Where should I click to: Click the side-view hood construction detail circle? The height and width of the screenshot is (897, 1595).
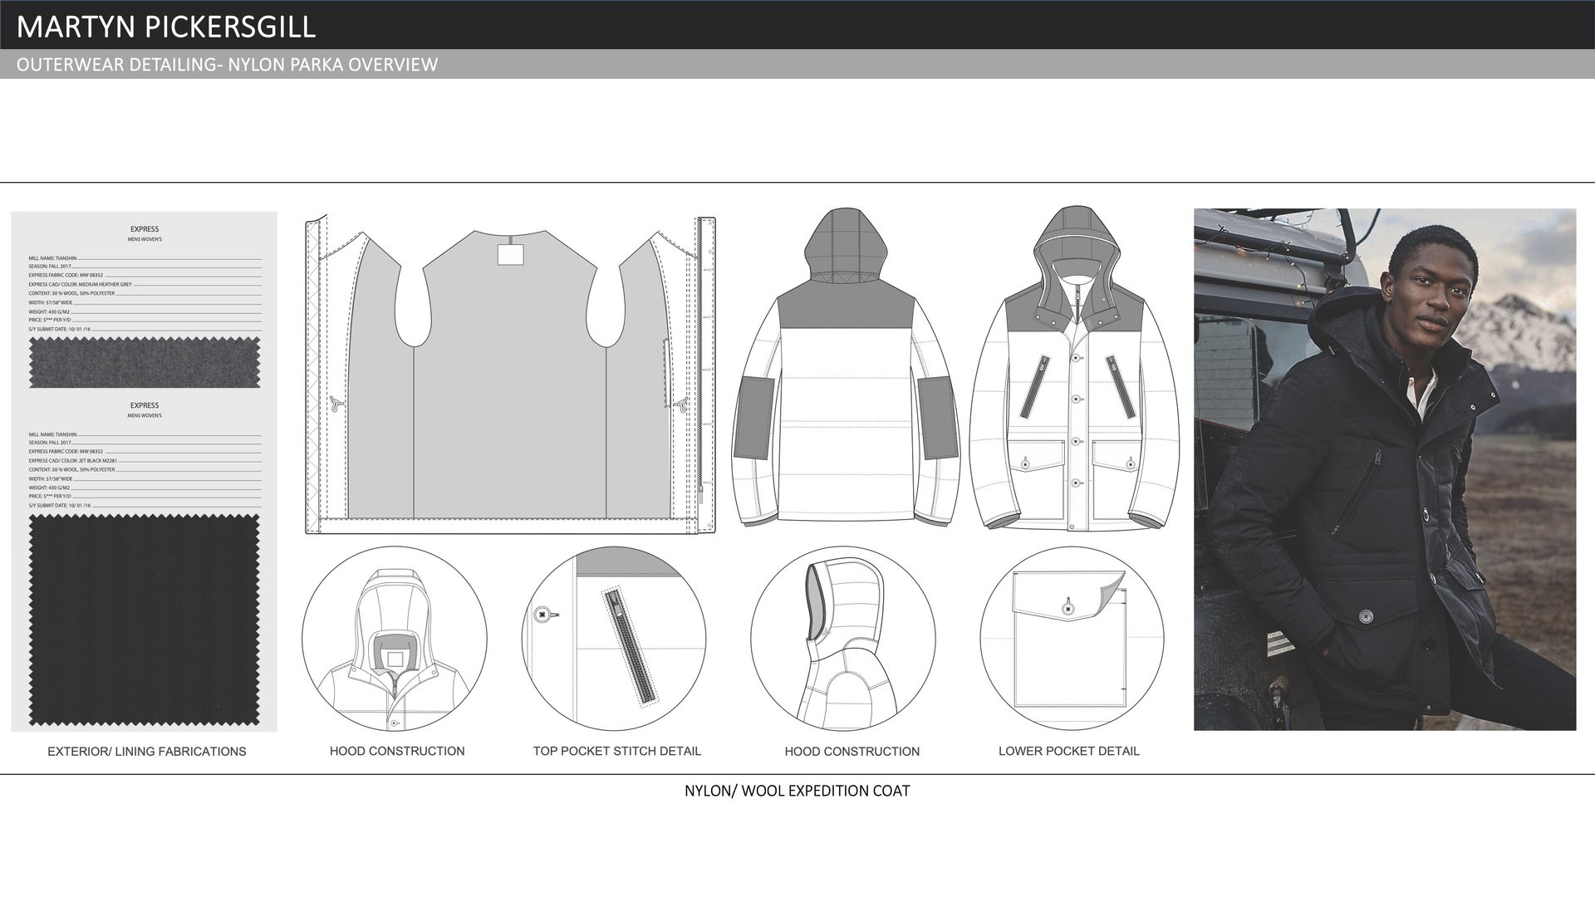point(842,639)
